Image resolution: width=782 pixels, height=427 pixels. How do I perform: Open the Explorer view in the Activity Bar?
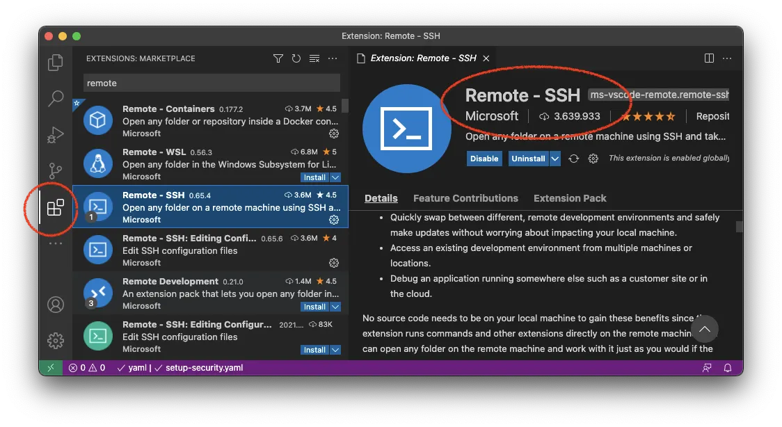click(x=56, y=62)
